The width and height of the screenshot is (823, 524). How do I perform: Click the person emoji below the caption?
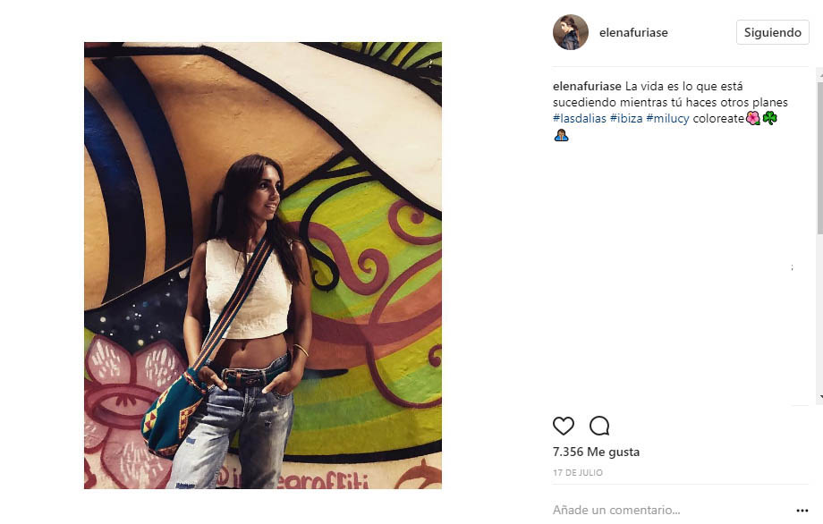click(x=561, y=135)
